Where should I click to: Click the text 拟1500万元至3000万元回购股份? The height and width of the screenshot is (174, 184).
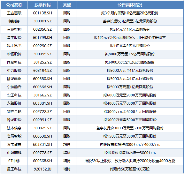point(130,136)
